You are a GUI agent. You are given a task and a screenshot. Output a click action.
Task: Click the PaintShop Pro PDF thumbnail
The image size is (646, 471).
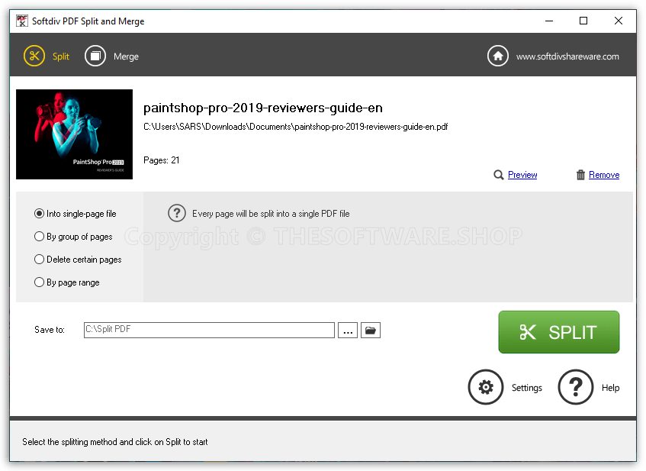click(74, 134)
